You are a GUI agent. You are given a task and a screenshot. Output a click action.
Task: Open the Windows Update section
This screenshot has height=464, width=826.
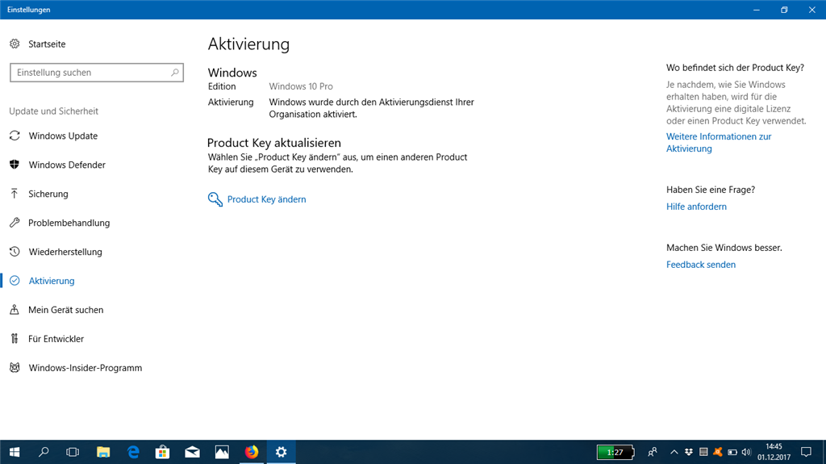point(63,136)
